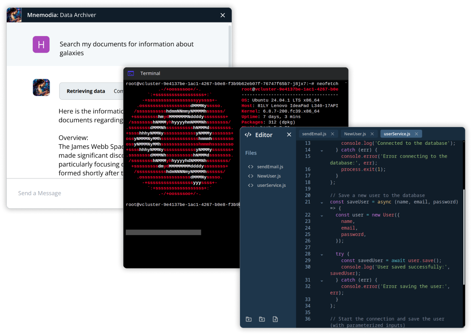Close the userService.js tab via its X

pos(416,134)
